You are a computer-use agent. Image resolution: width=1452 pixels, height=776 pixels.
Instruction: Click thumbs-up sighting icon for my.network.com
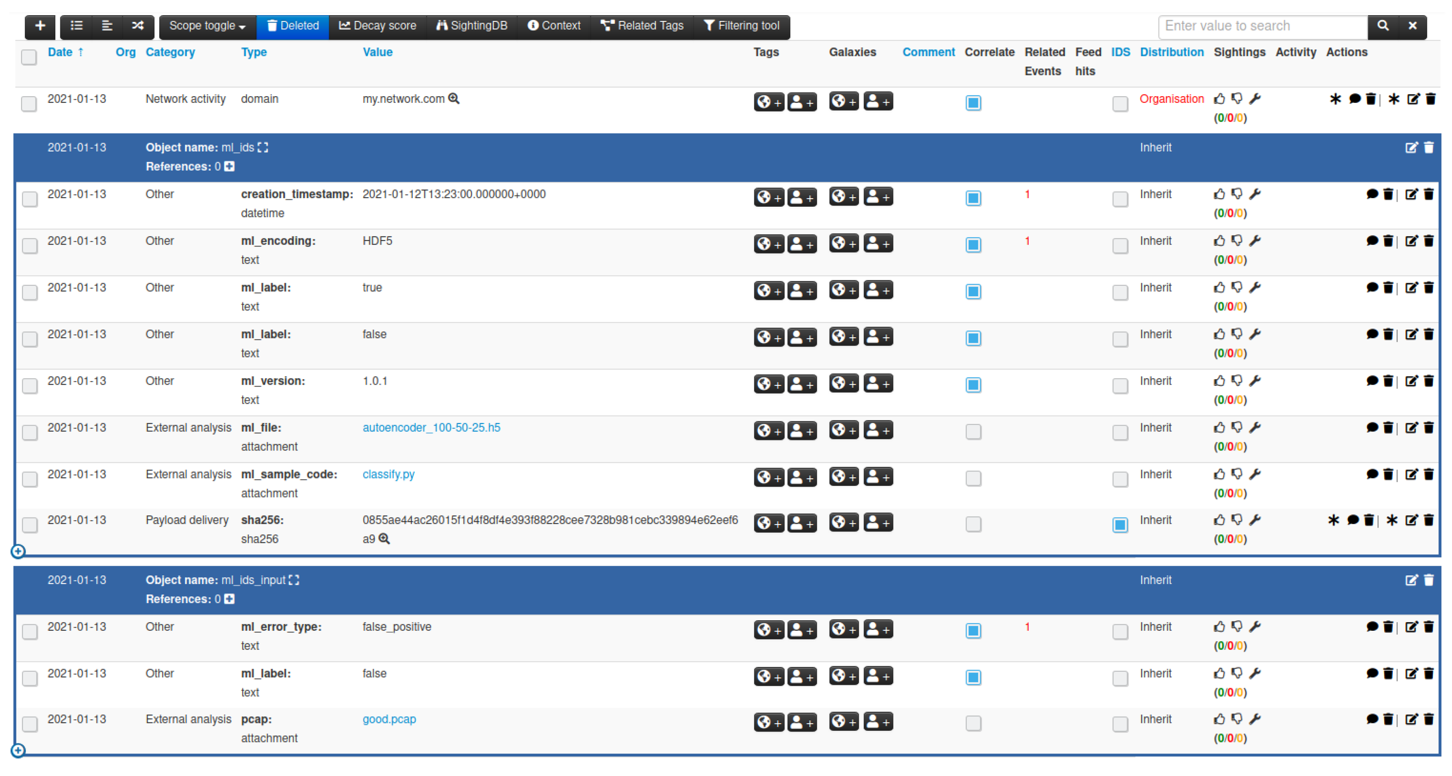(x=1219, y=99)
